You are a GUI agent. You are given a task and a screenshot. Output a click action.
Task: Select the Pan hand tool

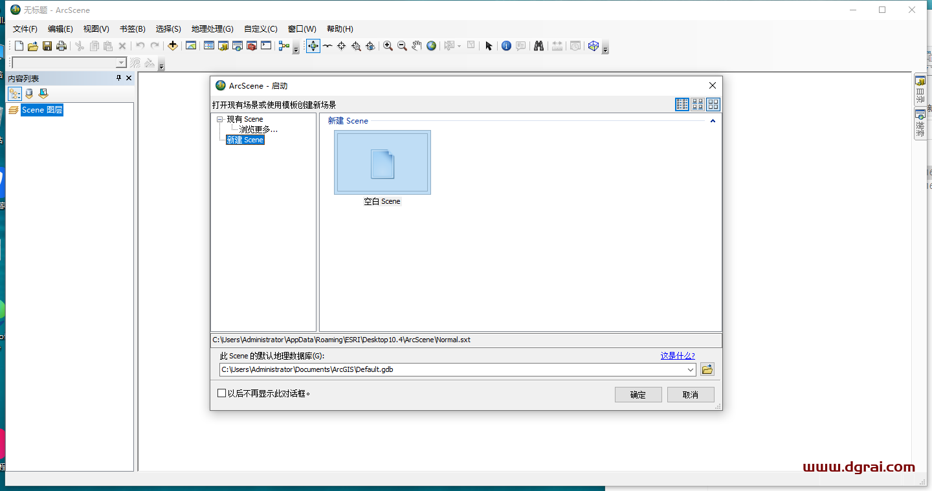417,46
